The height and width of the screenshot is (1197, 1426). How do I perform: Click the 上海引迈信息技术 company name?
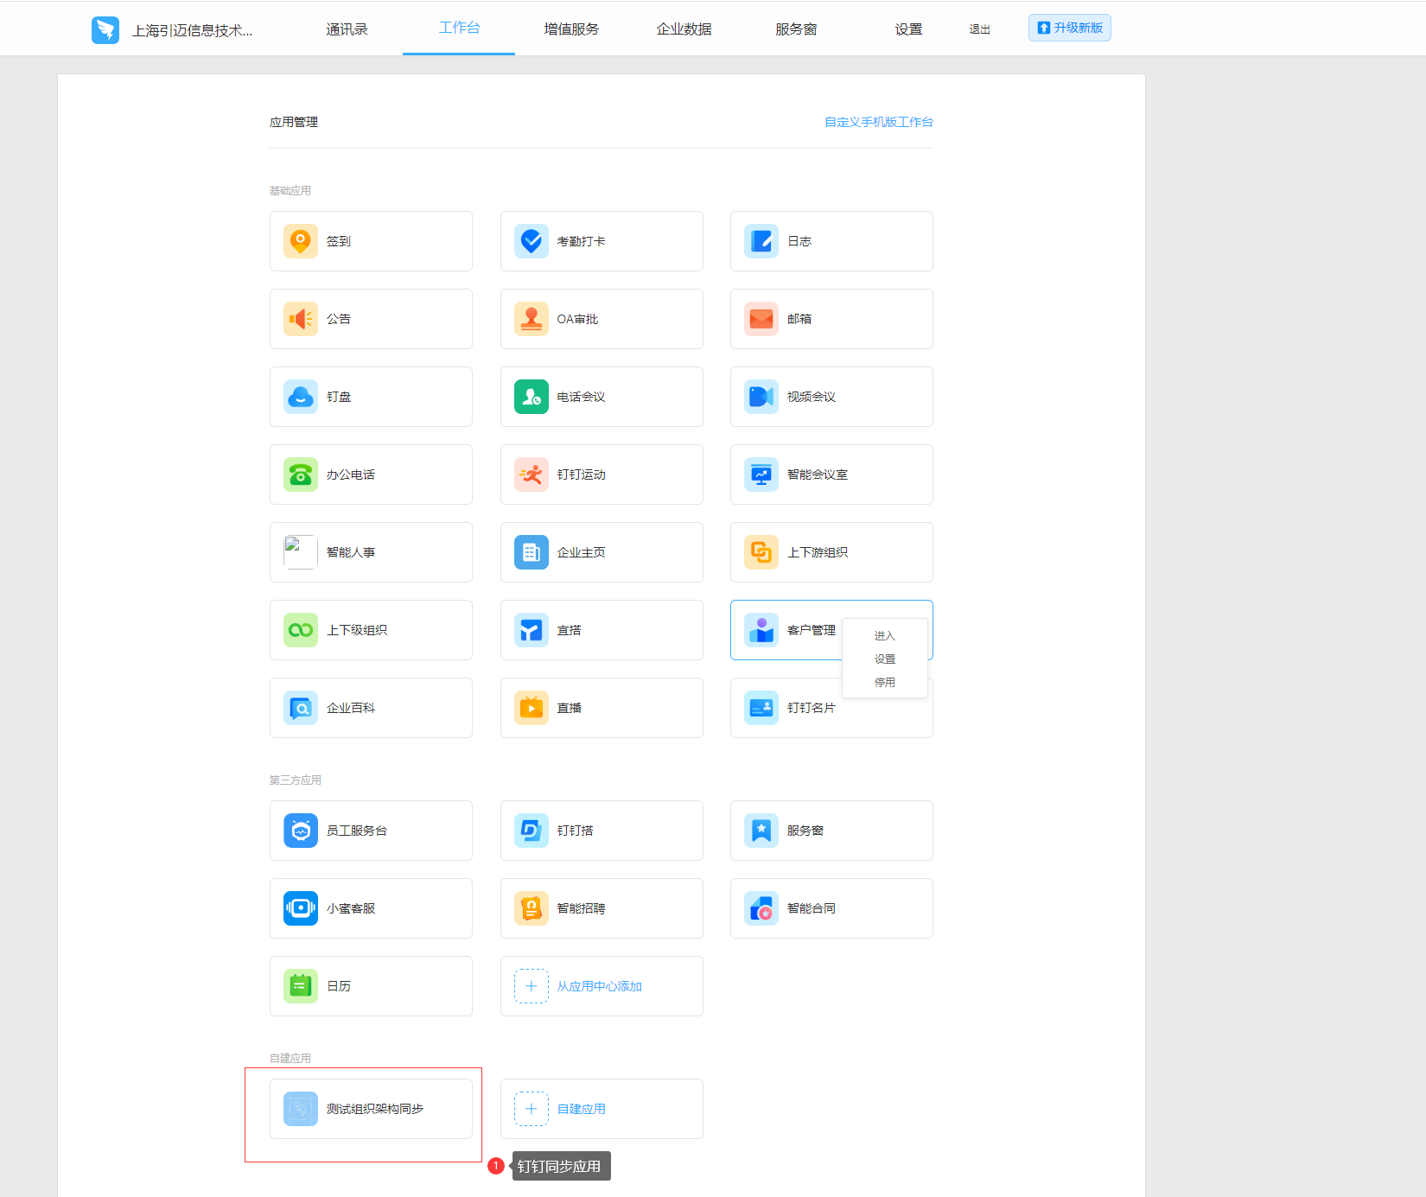point(192,31)
